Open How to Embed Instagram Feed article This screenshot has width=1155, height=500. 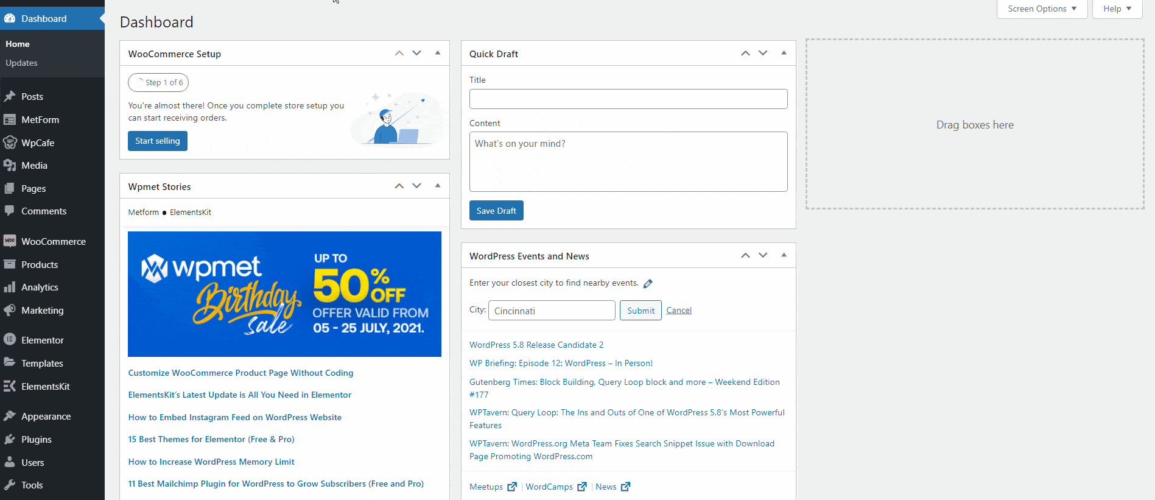coord(234,417)
